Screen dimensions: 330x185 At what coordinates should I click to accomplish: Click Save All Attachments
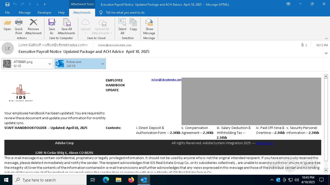(x=67, y=27)
